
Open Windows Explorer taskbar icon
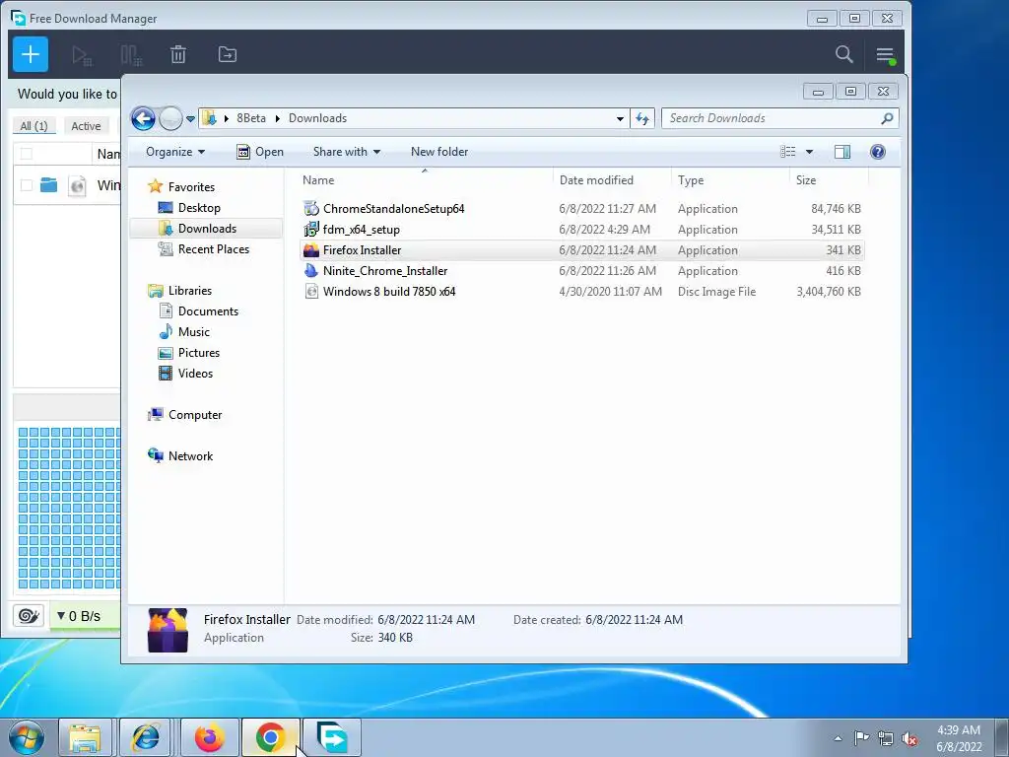click(x=85, y=737)
